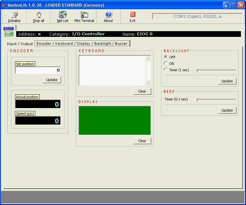Click the 'Timer (0.1 sec)' label

176,99
